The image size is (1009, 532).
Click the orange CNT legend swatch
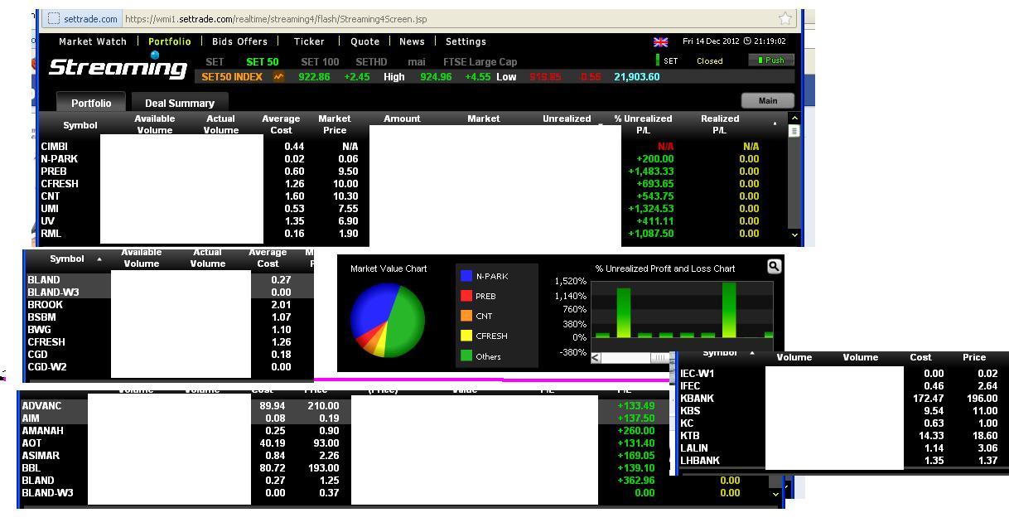click(466, 316)
